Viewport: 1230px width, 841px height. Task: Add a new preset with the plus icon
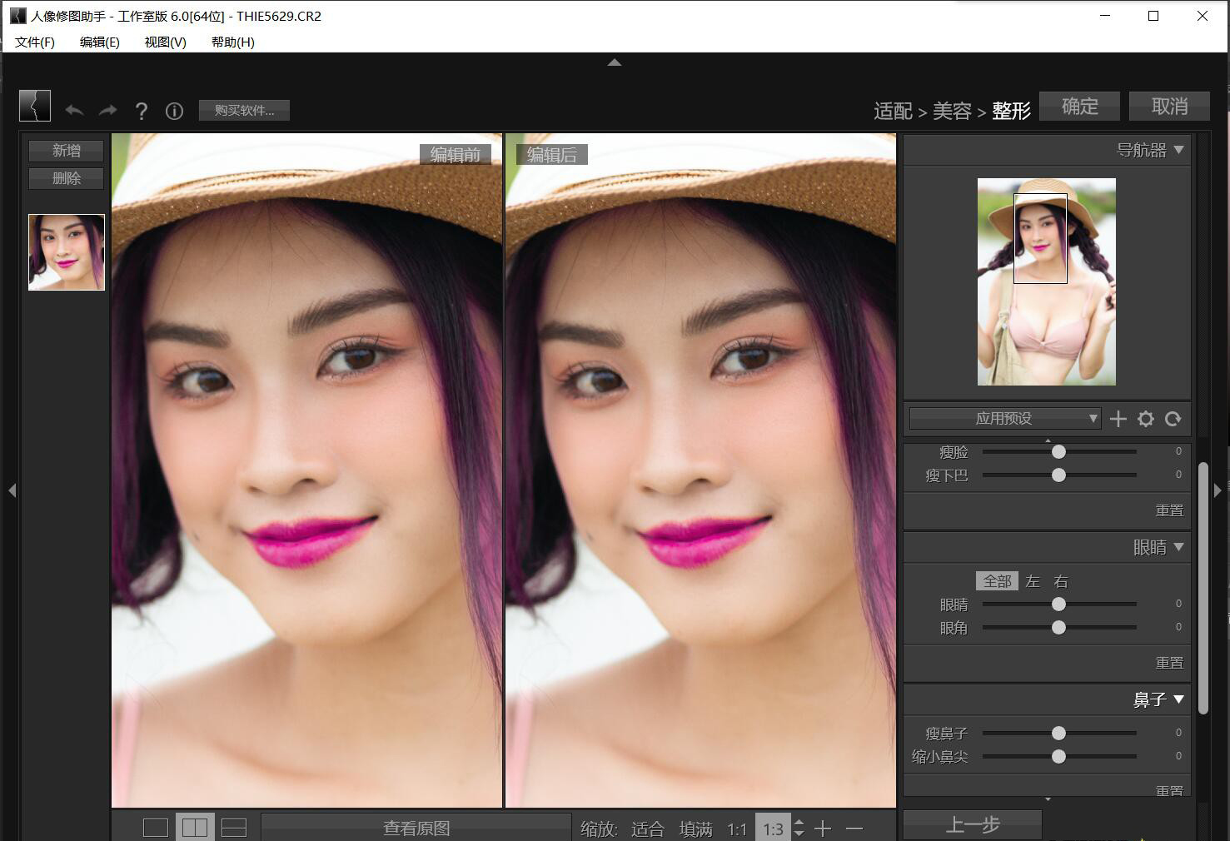pyautogui.click(x=1118, y=419)
